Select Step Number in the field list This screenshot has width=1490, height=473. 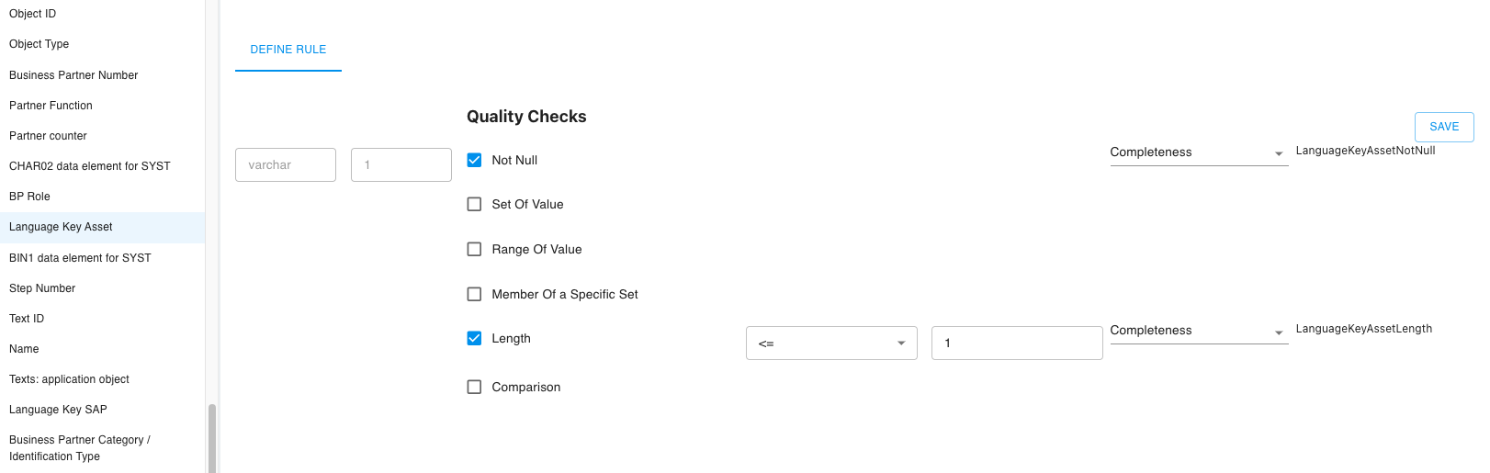[x=102, y=288]
